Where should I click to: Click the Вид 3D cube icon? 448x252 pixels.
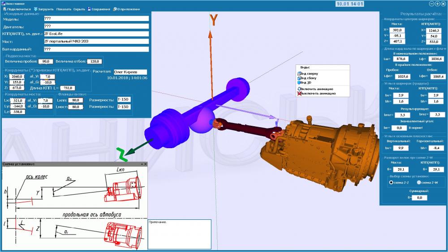click(299, 82)
